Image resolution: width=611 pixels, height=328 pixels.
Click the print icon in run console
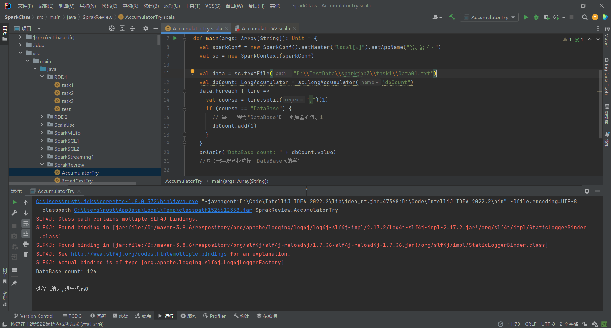[26, 244]
